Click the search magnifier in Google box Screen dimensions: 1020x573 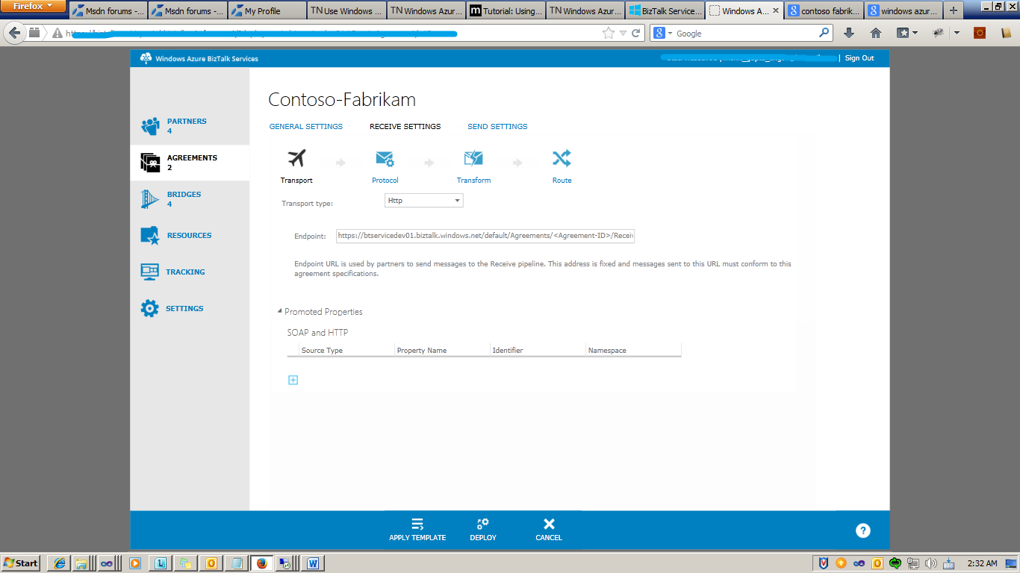click(x=824, y=33)
